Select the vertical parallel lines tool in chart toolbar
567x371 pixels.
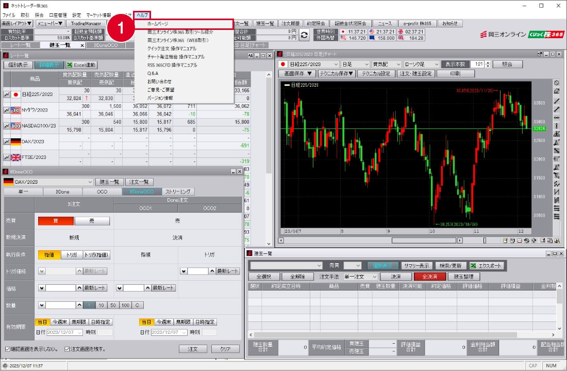click(557, 158)
